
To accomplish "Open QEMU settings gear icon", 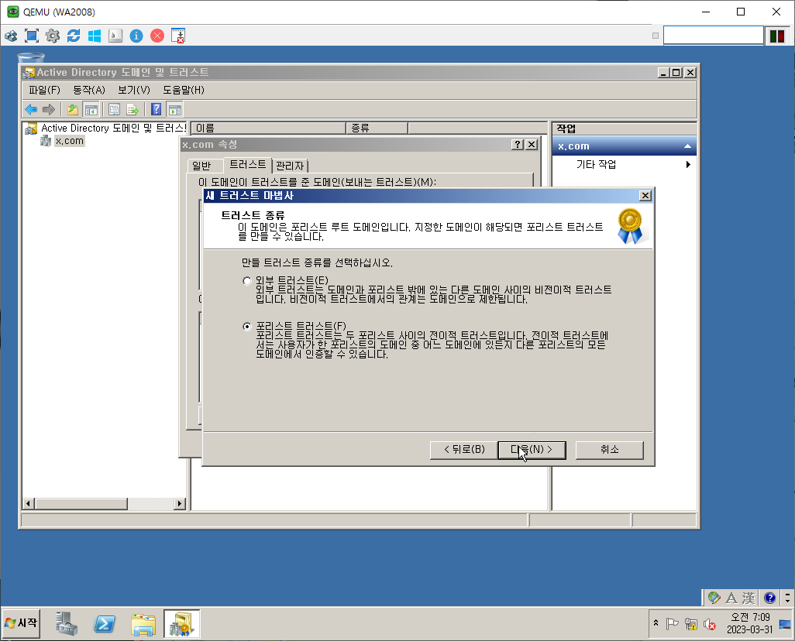I will pyautogui.click(x=52, y=36).
